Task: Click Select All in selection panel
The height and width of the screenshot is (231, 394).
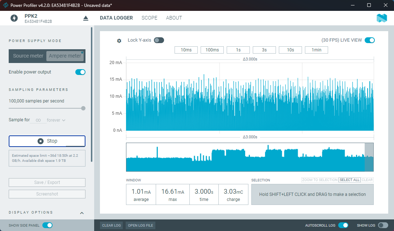Action: point(349,180)
